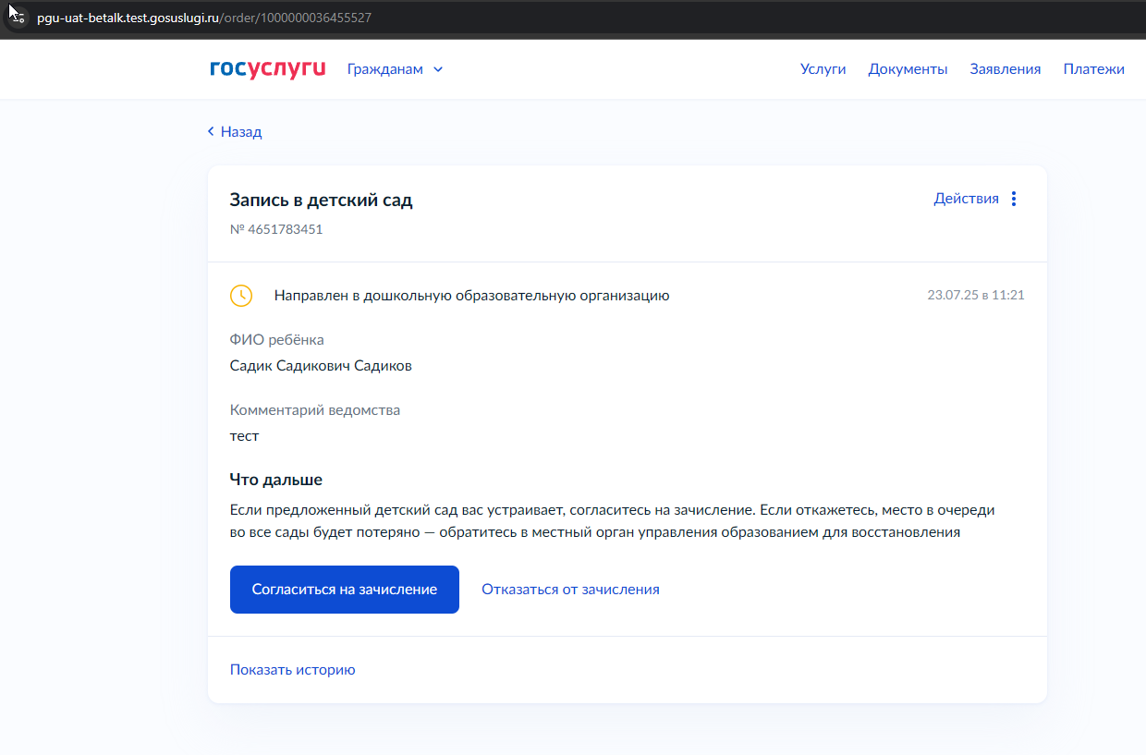Navigate to Заявления
Image resolution: width=1146 pixels, height=755 pixels.
tap(1006, 69)
